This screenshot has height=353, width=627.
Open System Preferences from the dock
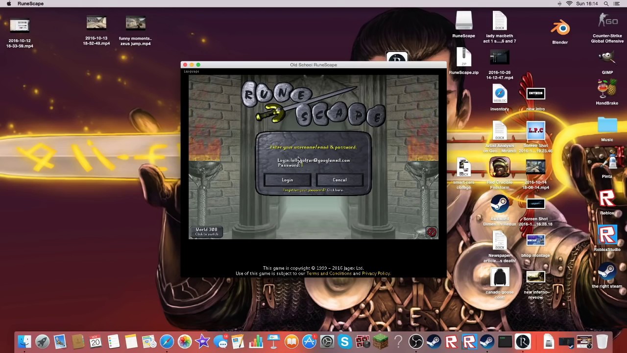coord(327,341)
